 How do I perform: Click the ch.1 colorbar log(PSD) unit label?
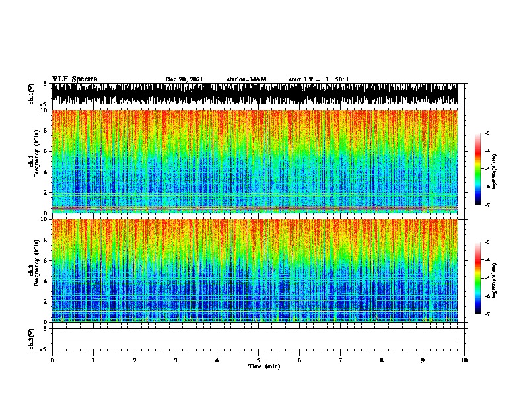tap(495, 172)
